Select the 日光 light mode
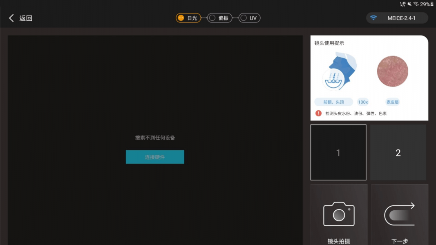 tap(188, 18)
